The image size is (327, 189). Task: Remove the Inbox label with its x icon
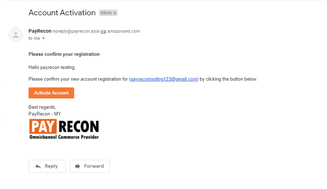[114, 13]
